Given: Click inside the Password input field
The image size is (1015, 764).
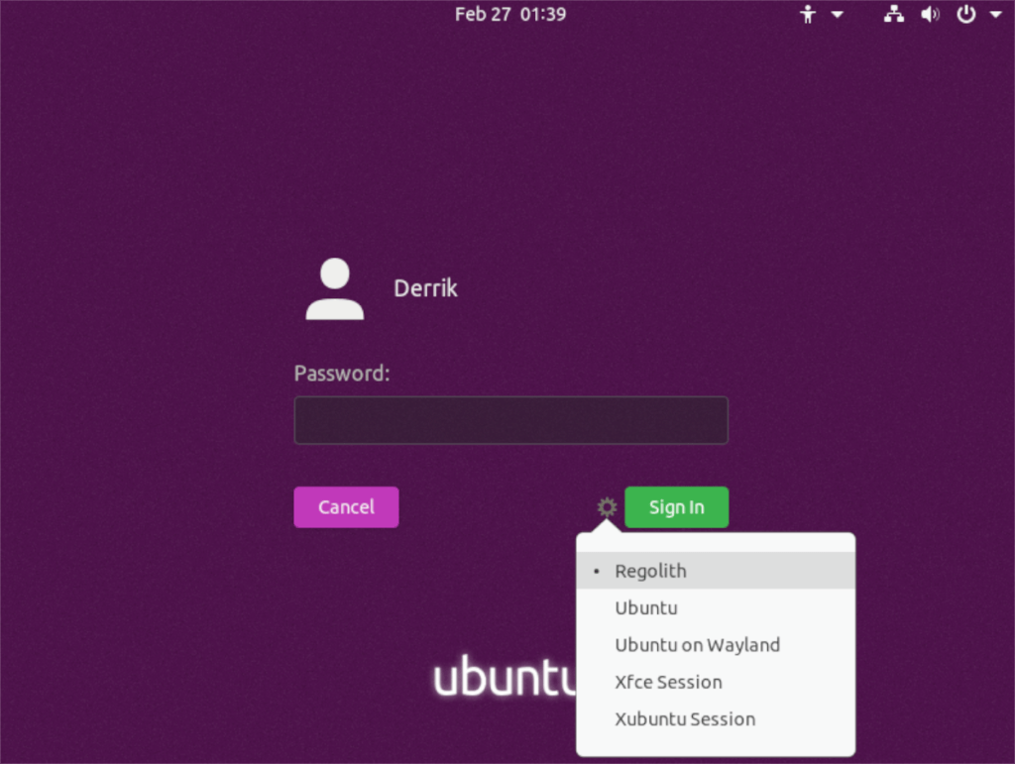Looking at the screenshot, I should tap(510, 419).
